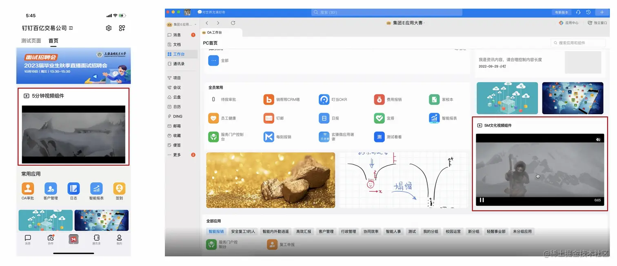This screenshot has width=617, height=266.
Task: Unmute the 5M文化视频组件 video
Action: coord(598,140)
